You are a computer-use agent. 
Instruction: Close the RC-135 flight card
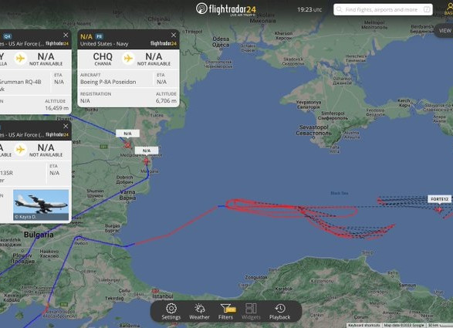66,127
